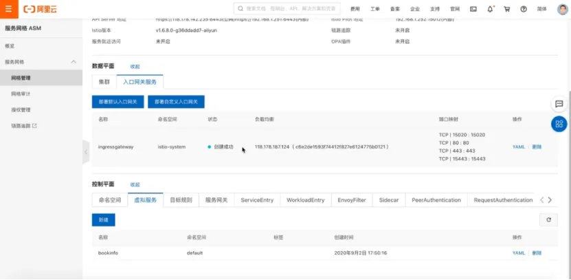Switch to the 入口网关服务 tab

[140, 82]
